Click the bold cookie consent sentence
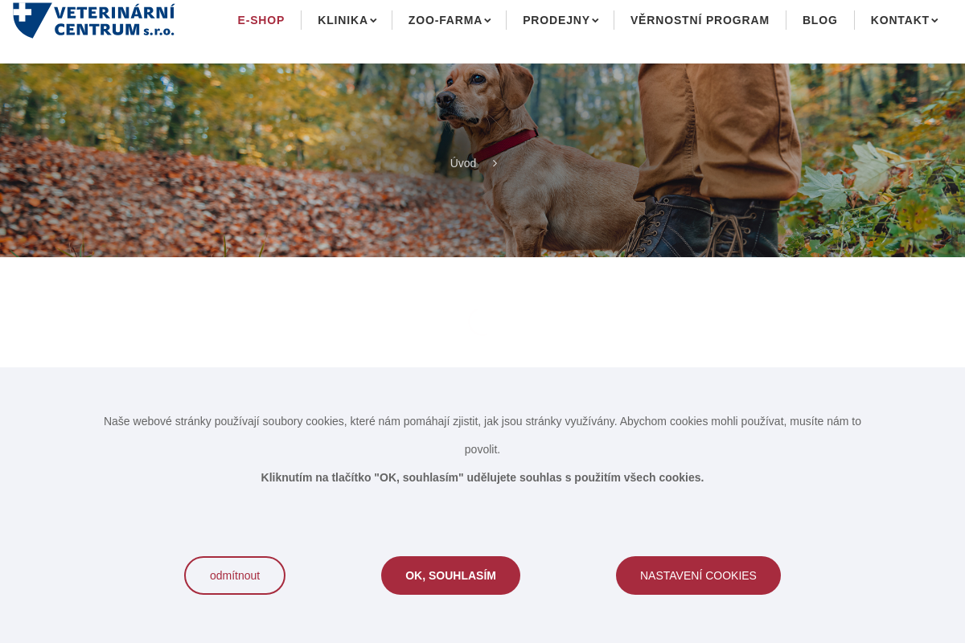Viewport: 965px width, 643px height. click(482, 477)
